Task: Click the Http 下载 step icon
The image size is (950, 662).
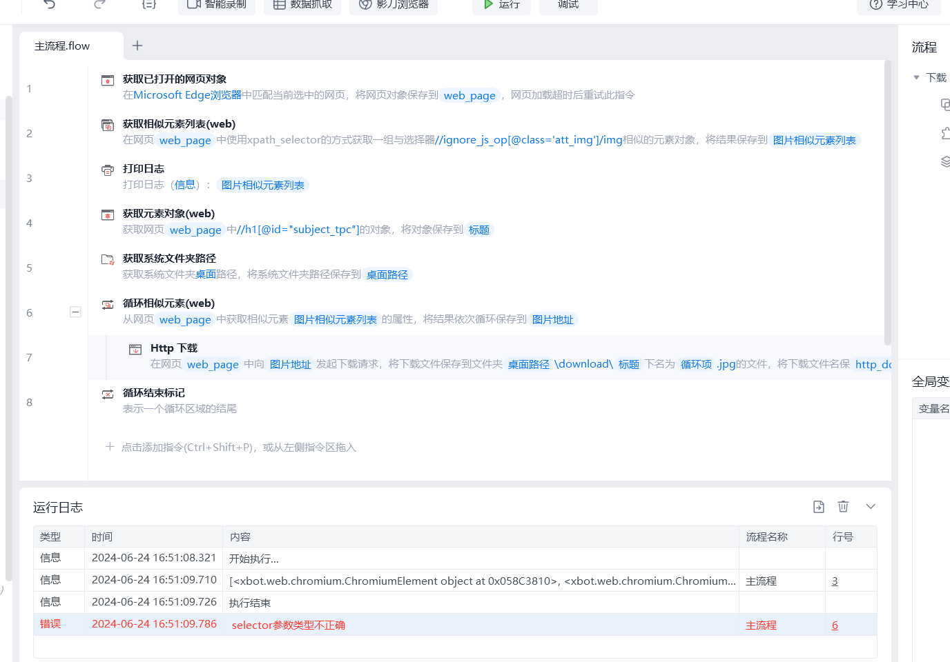Action: (x=135, y=350)
